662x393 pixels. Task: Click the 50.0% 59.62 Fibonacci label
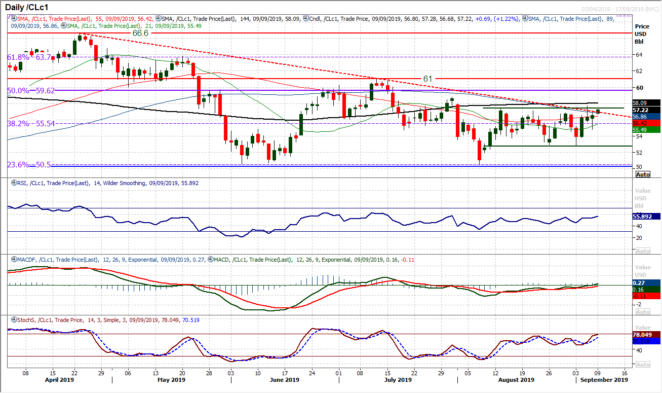tap(31, 91)
